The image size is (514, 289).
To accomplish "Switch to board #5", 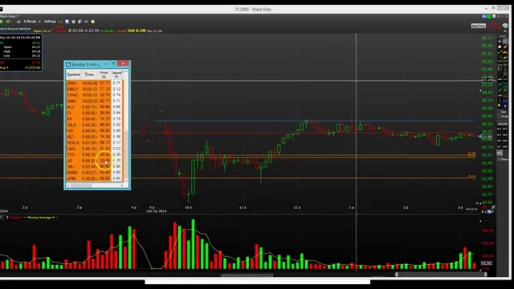I will (499, 140).
